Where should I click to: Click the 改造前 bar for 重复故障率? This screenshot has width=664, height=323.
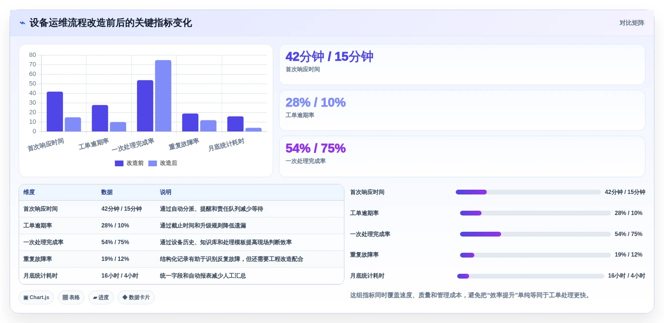pos(190,122)
